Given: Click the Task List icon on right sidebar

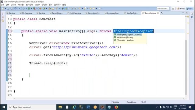Looking at the screenshot, I should click(x=192, y=17).
